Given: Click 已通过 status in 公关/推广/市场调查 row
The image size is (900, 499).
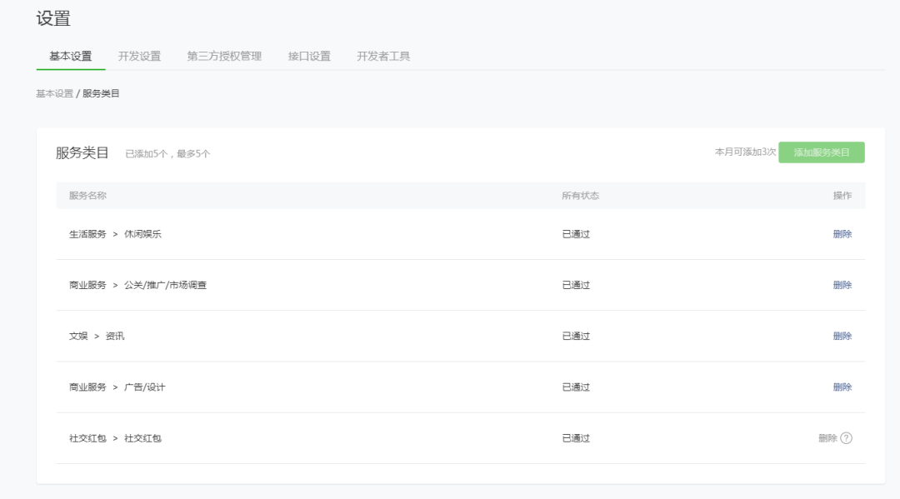Looking at the screenshot, I should point(576,285).
